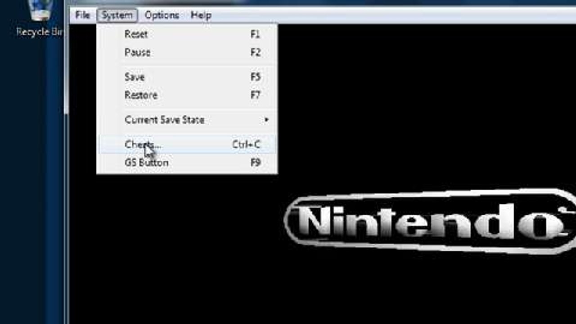This screenshot has width=576, height=324.
Task: Choose Reset from the System menu
Action: pos(187,34)
